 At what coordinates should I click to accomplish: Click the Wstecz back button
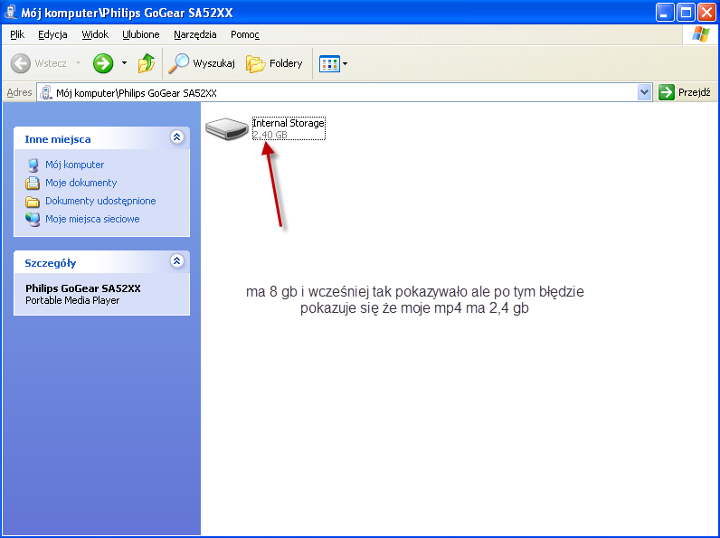[39, 63]
